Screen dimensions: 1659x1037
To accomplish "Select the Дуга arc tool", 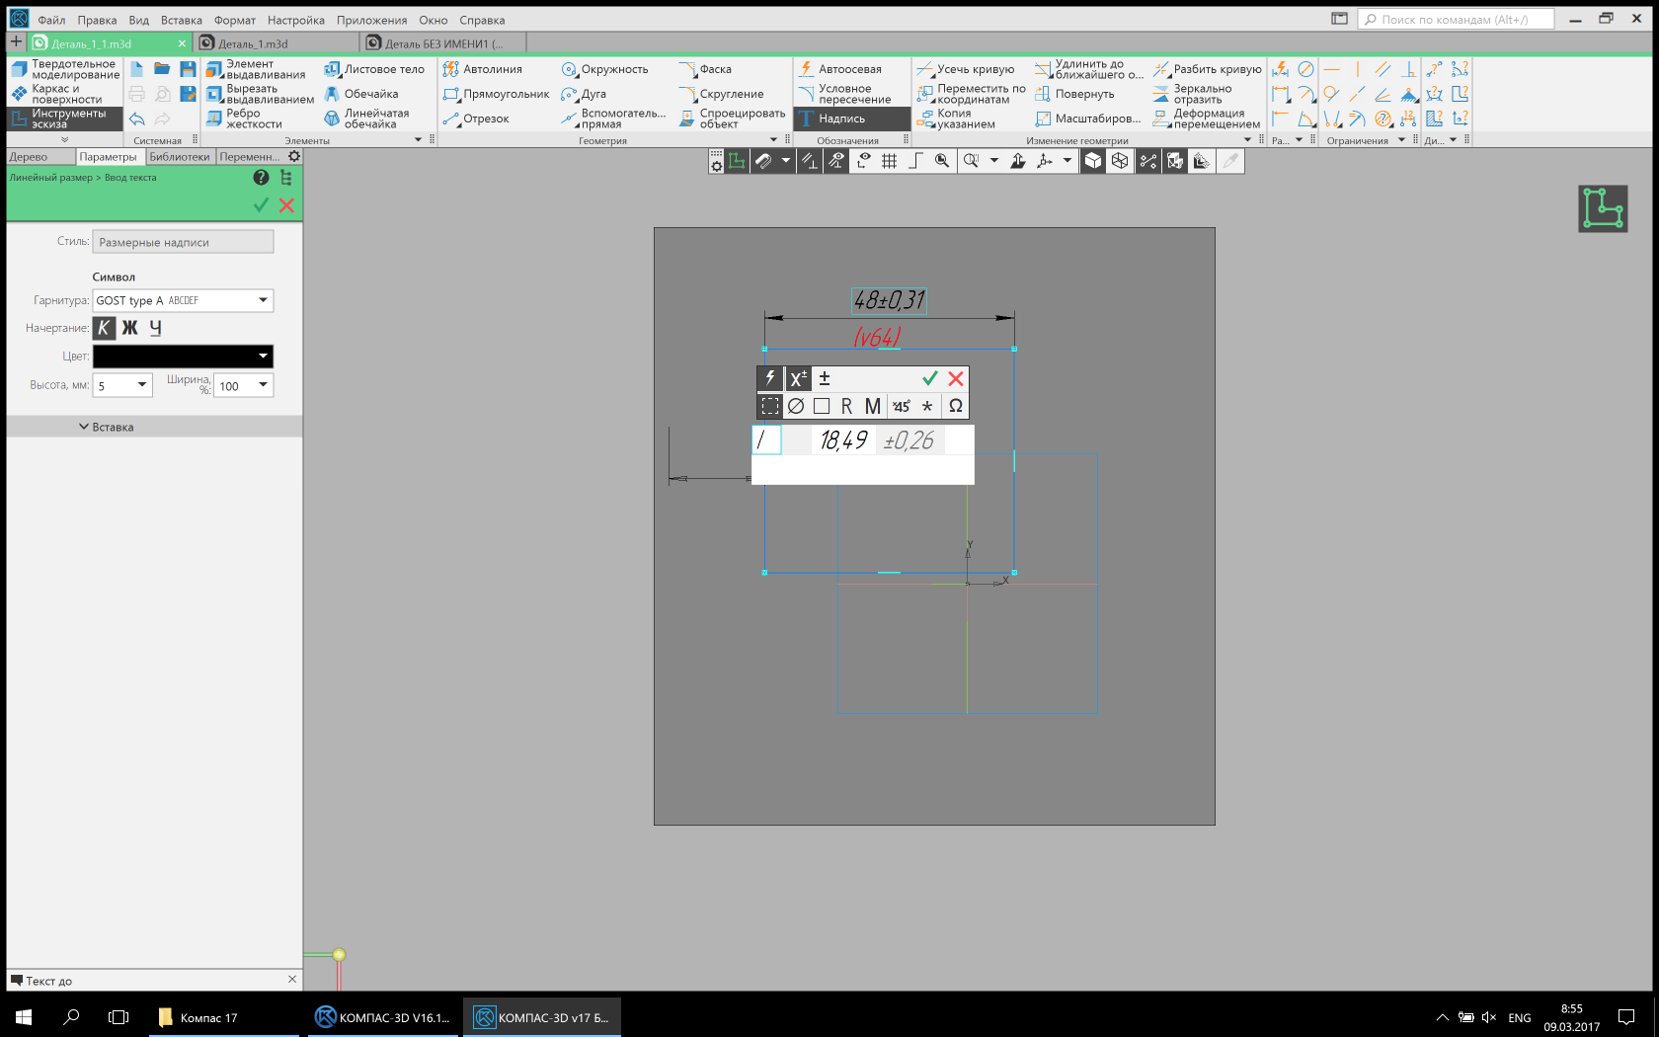I will [584, 94].
